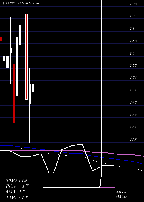Click the 50MA : 1.8 legend entry
Viewport: 144px width, 202px height.
pyautogui.click(x=17, y=180)
